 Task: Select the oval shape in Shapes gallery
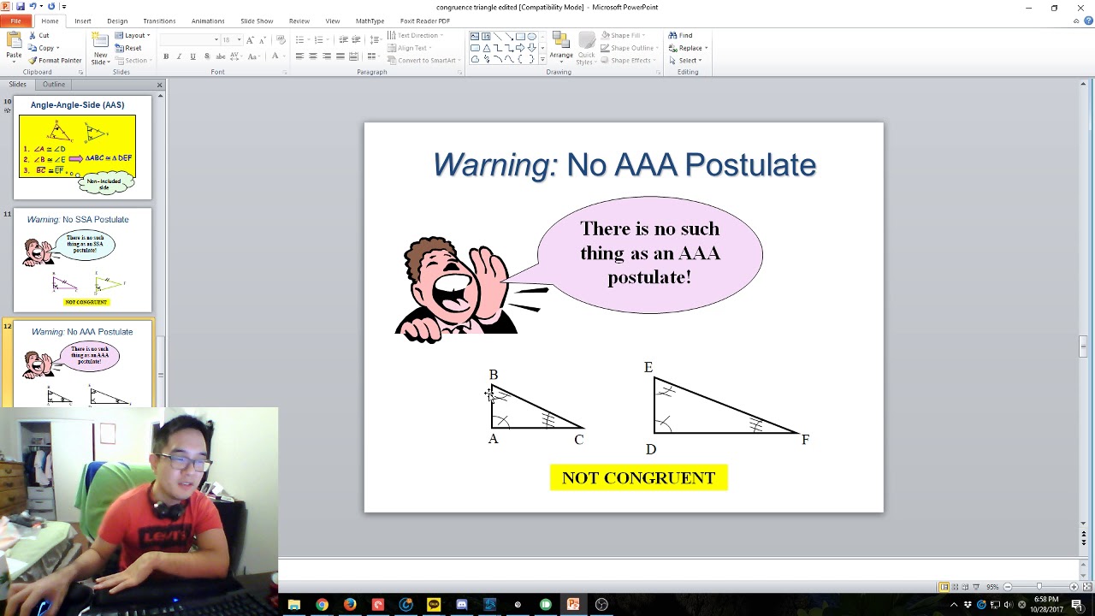(x=531, y=37)
